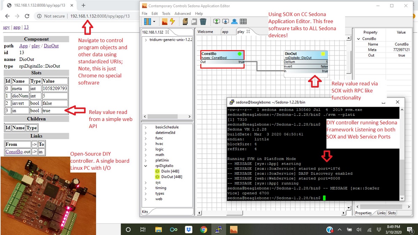The height and width of the screenshot is (235, 418).
Task: Click the blue down-arrow download icon
Action: coord(225,22)
